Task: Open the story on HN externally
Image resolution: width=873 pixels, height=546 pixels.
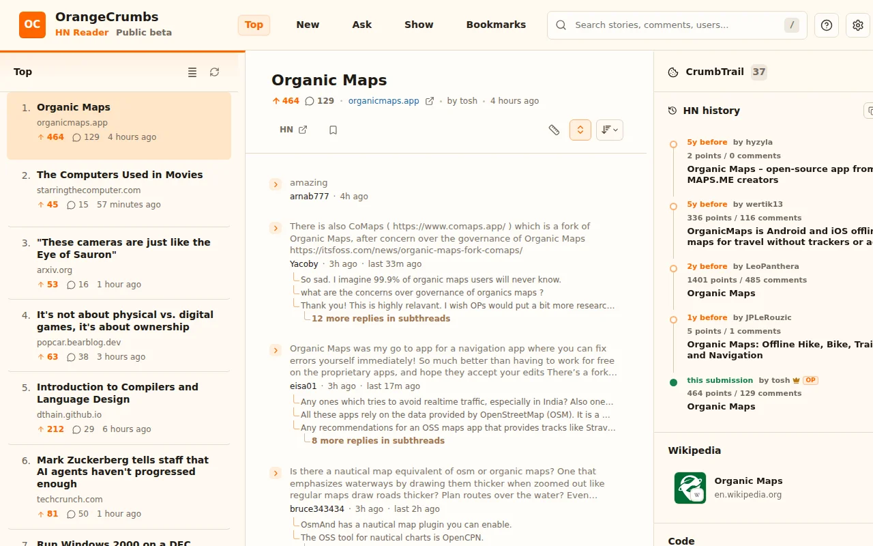Action: tap(293, 130)
